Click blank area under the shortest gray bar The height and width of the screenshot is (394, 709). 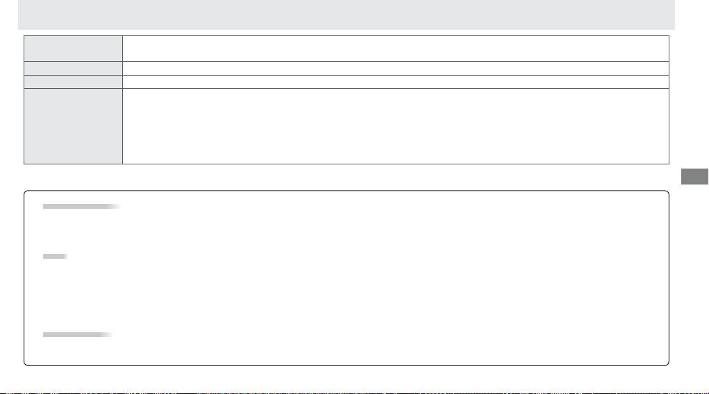(347, 295)
